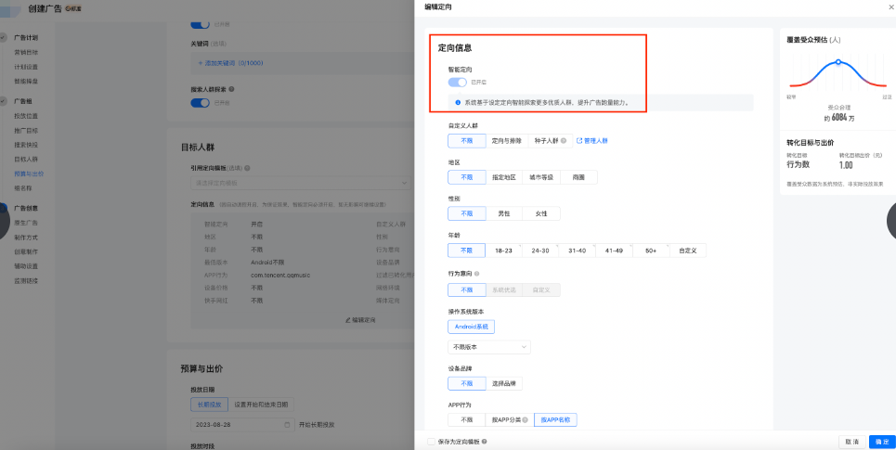Viewport: 896px width, 450px height.
Task: Open the 引用定向模板 template dropdown
Action: (301, 183)
